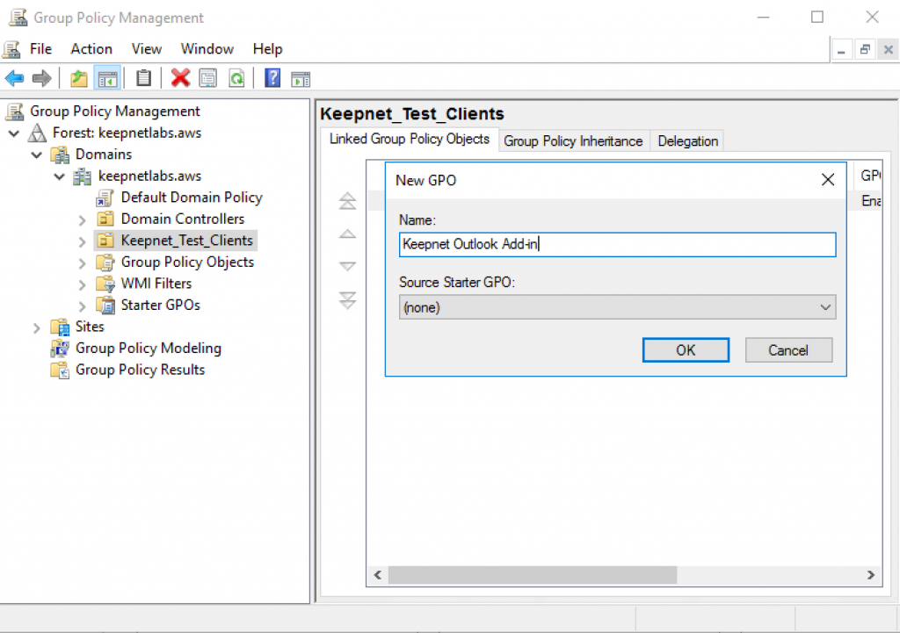The width and height of the screenshot is (900, 633).
Task: Open the View menu
Action: tap(147, 49)
